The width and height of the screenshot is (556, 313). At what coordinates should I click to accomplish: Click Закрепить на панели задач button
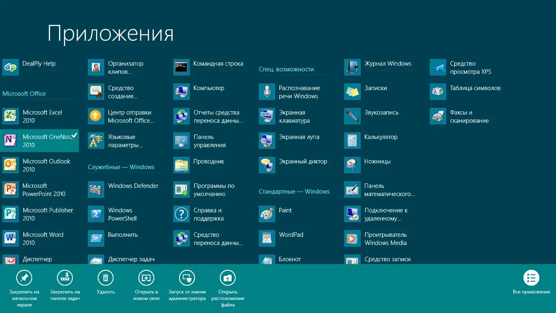[x=65, y=286]
